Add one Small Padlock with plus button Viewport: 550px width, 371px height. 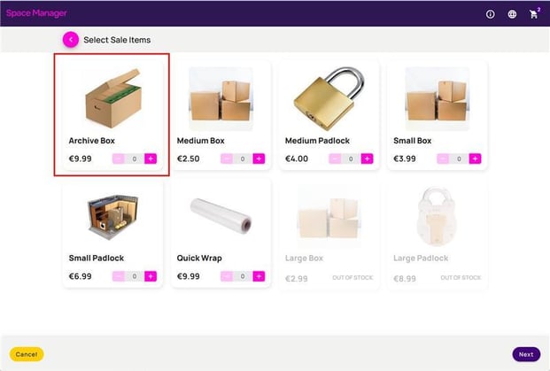click(x=151, y=276)
